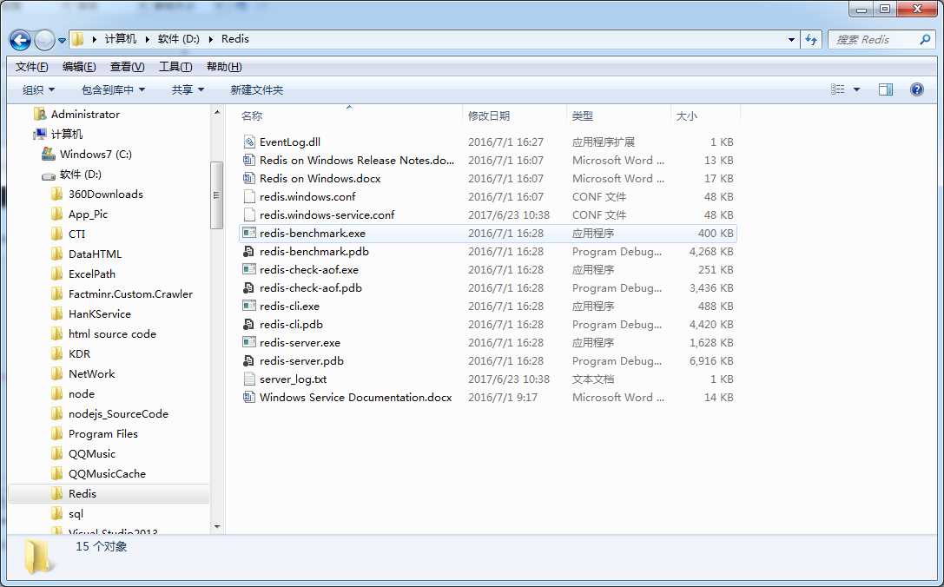Select Redis folder in navigation tree
The height and width of the screenshot is (587, 944).
[x=82, y=494]
